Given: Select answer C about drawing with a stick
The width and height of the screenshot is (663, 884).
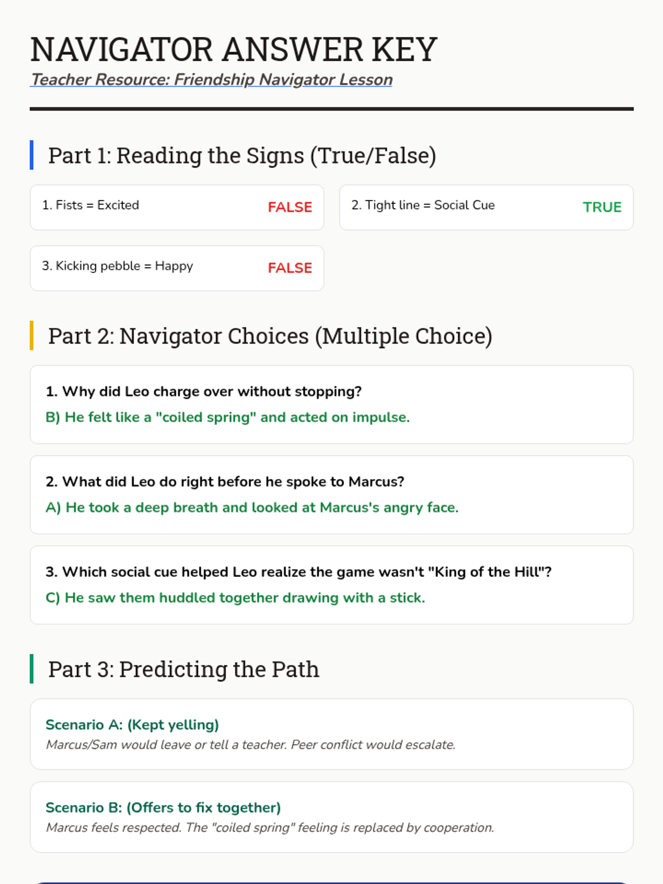Looking at the screenshot, I should pos(235,598).
